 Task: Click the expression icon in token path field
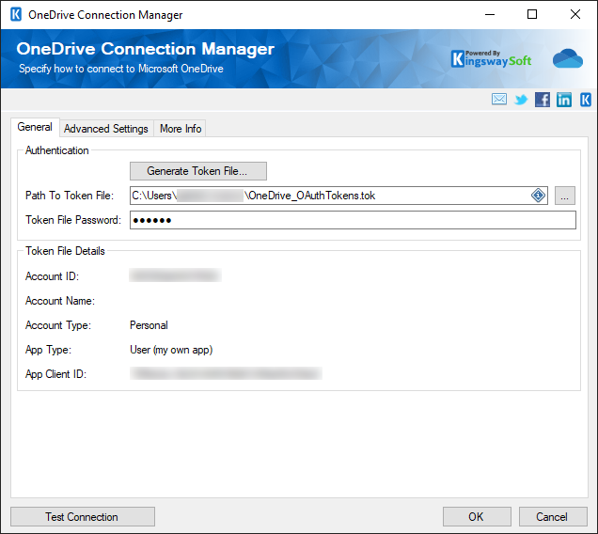pyautogui.click(x=538, y=196)
